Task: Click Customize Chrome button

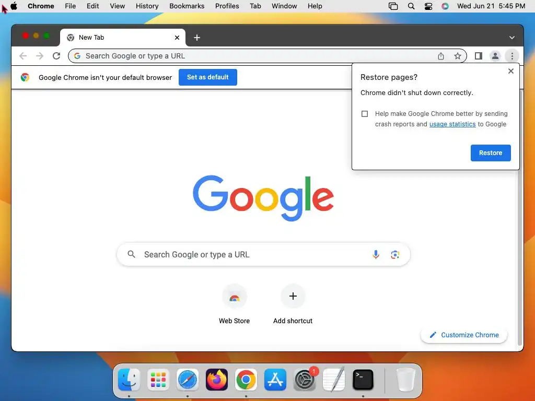Action: tap(464, 335)
